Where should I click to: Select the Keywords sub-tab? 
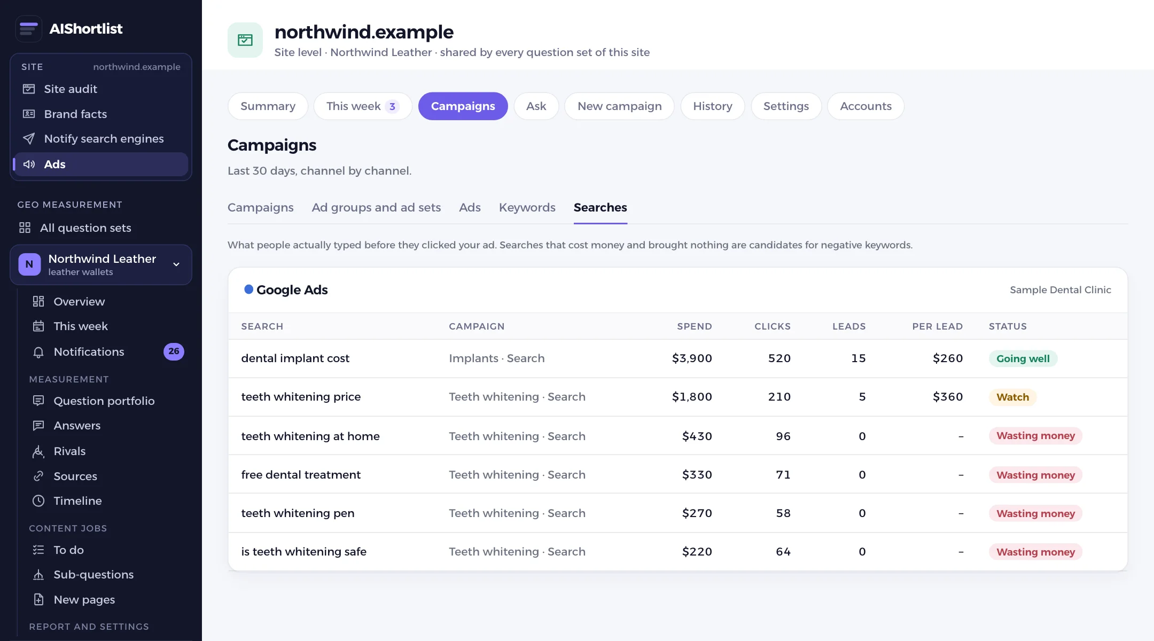click(x=527, y=208)
